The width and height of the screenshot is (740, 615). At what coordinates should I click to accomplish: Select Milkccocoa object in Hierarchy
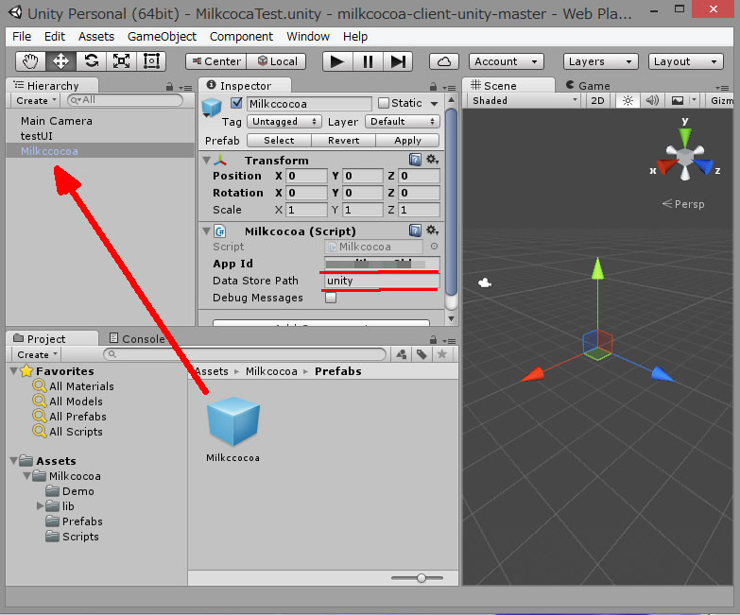(100, 151)
